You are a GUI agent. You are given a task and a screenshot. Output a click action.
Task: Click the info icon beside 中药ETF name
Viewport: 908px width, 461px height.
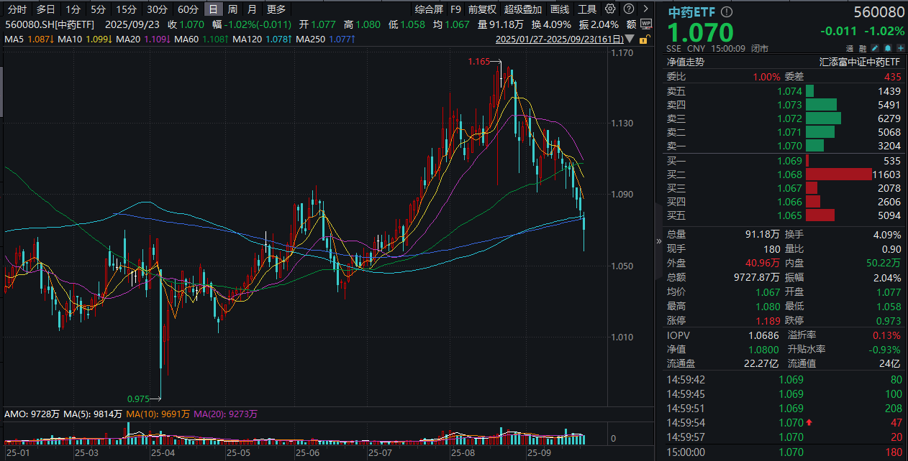tap(726, 11)
